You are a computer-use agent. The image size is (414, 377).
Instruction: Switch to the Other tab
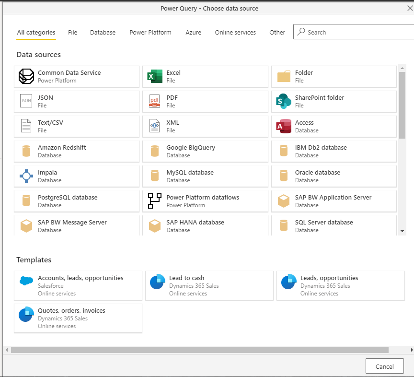277,32
